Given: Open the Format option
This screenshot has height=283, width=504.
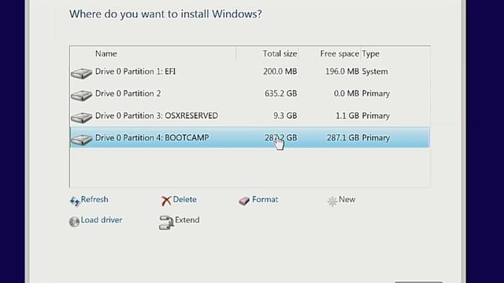Looking at the screenshot, I should 265,199.
